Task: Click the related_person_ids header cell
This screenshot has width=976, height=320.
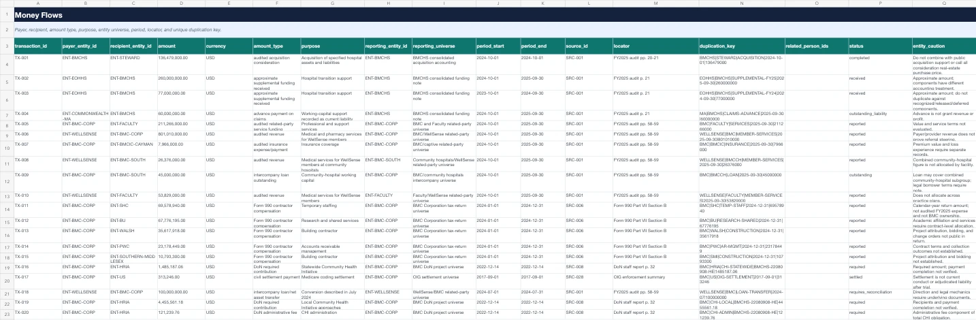Action: point(816,46)
